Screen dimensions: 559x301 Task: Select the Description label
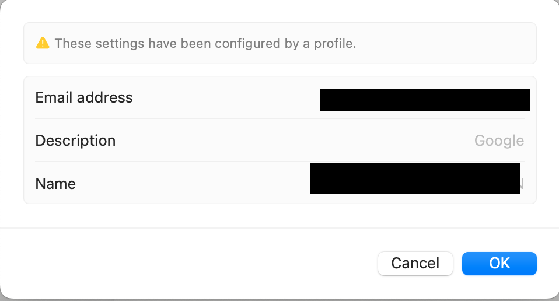75,141
